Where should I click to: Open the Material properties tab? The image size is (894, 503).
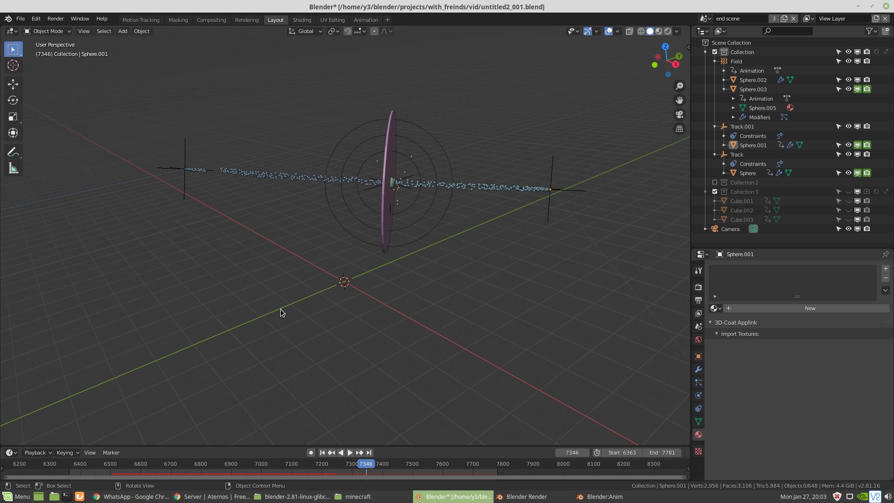click(x=698, y=435)
